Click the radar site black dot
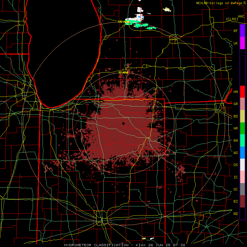The image size is (247, 247). [x=123, y=123]
